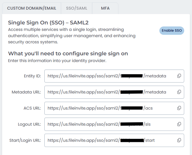The height and width of the screenshot is (155, 192).
Task: Copy the Entity ID URL
Action: [x=179, y=76]
